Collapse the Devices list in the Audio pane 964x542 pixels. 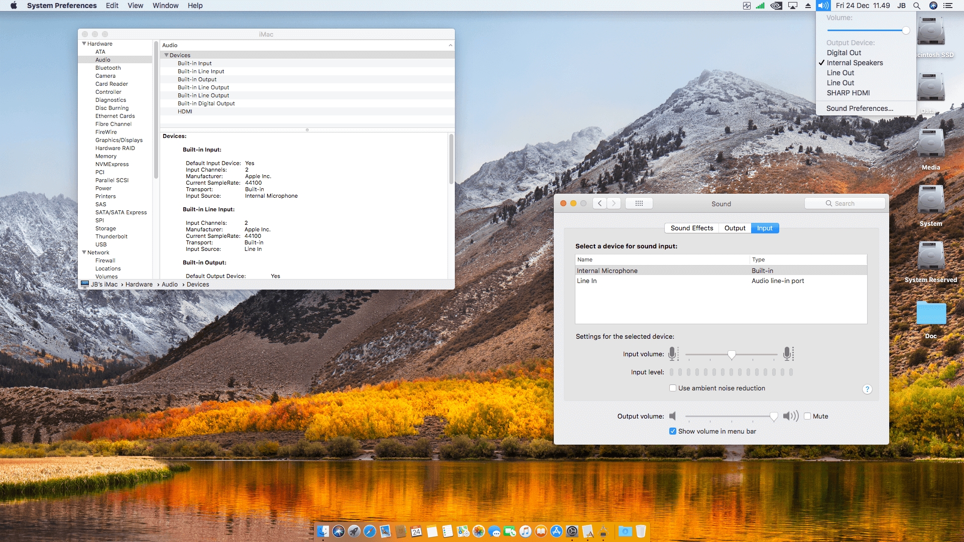(167, 55)
